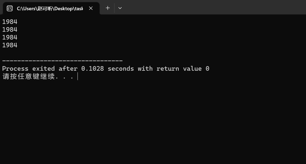Click the second 1984 output line

(10, 30)
